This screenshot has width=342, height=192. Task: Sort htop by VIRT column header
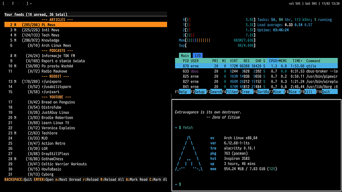pos(233,61)
